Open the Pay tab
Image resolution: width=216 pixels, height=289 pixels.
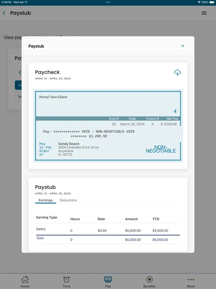(108, 282)
